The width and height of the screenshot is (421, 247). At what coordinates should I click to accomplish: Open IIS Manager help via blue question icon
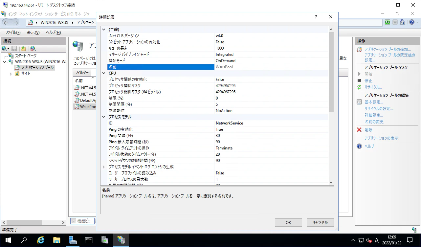411,22
